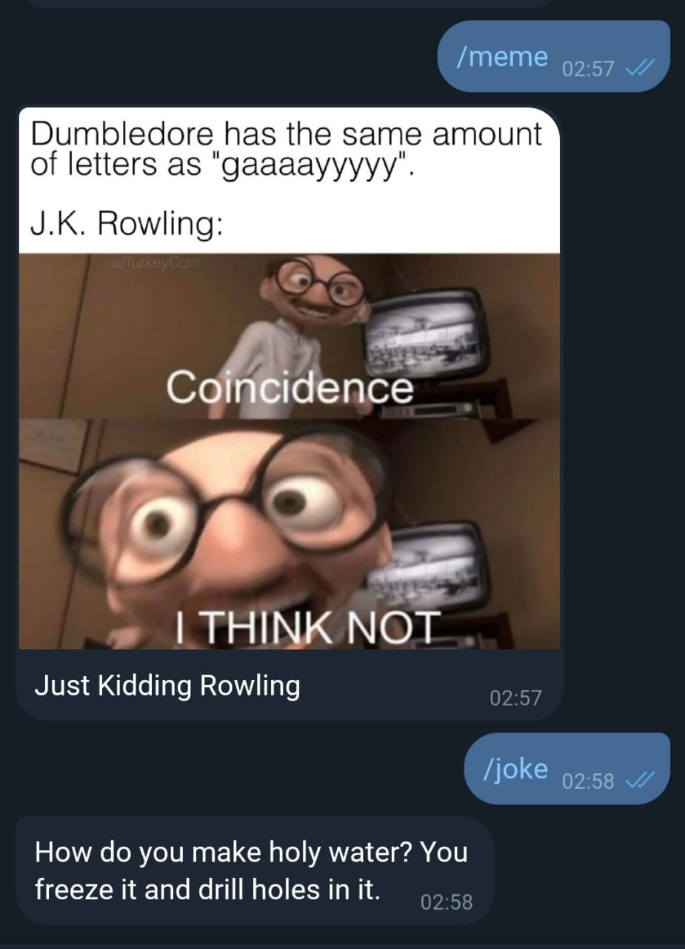The width and height of the screenshot is (685, 949).
Task: Click the 02:57 timestamp beside /meme
Action: click(x=588, y=69)
